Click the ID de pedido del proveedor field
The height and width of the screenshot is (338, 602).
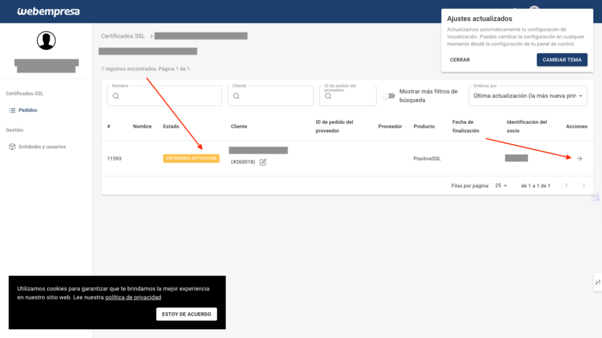point(348,96)
